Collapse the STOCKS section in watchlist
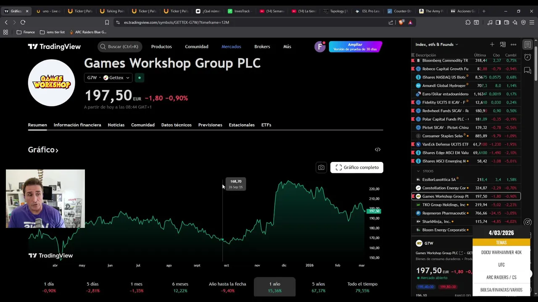538x302 pixels. coord(418,171)
